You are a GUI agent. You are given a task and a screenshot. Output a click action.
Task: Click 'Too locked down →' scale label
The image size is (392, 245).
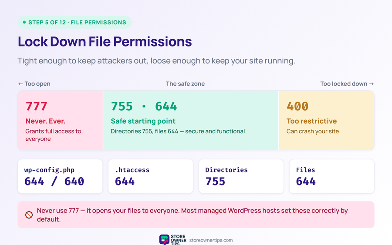(x=347, y=84)
